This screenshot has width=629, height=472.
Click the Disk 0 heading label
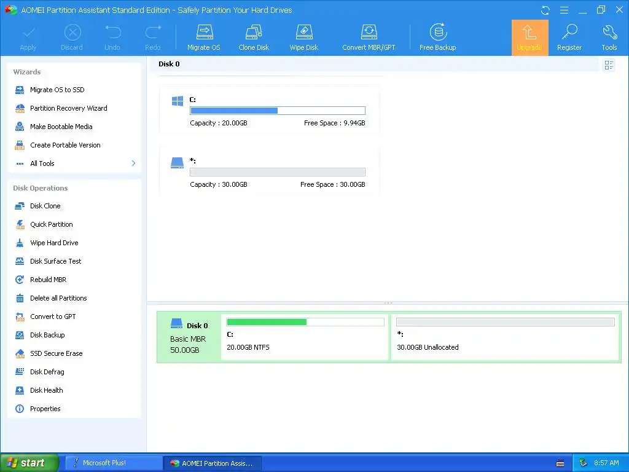169,64
